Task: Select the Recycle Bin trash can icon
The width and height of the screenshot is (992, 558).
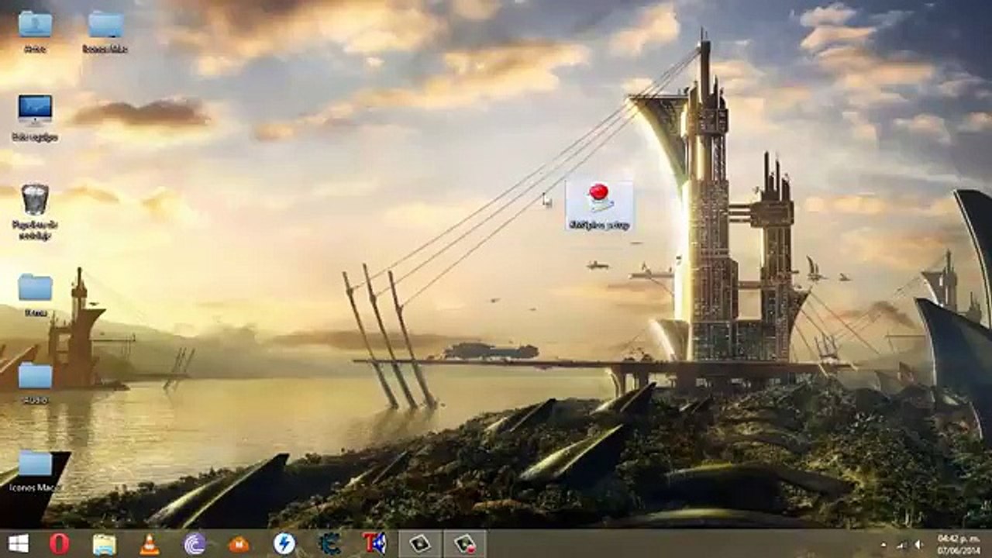Action: pos(35,211)
